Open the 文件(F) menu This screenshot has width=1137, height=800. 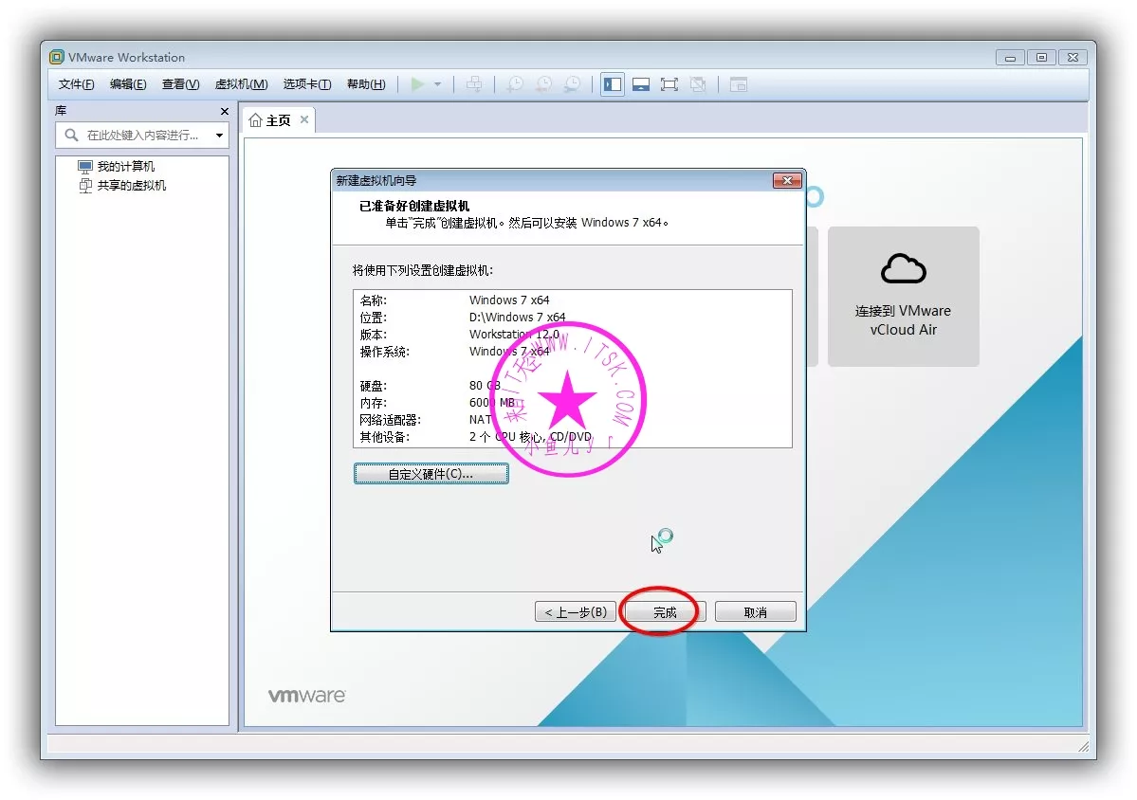[x=76, y=84]
